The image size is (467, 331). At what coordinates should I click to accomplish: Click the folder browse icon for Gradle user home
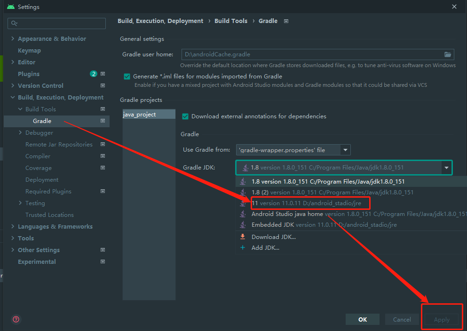point(447,54)
